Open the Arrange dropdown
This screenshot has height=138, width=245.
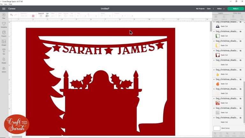pos(66,16)
